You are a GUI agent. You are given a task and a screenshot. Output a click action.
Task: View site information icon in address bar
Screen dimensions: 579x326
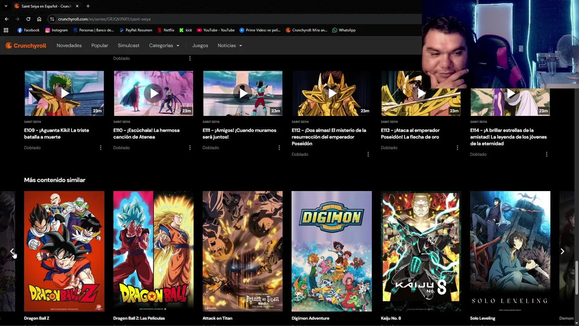click(52, 19)
